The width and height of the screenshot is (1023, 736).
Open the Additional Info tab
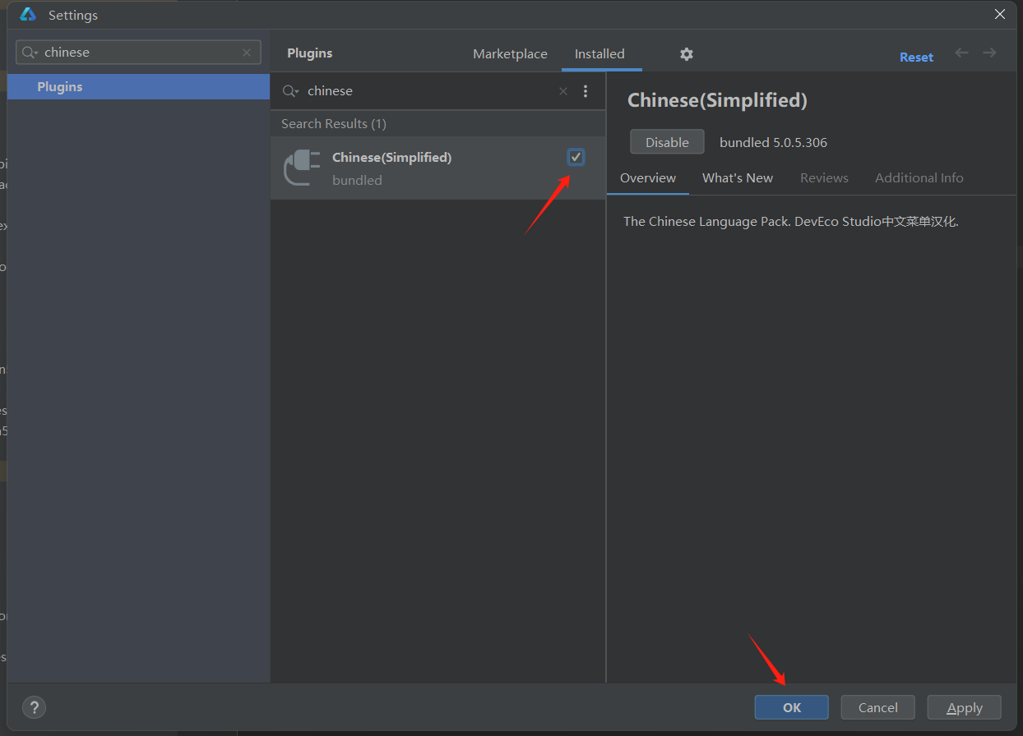[919, 178]
